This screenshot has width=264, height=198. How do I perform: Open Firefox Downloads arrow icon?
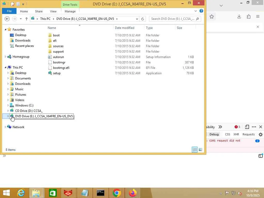tap(239, 16)
